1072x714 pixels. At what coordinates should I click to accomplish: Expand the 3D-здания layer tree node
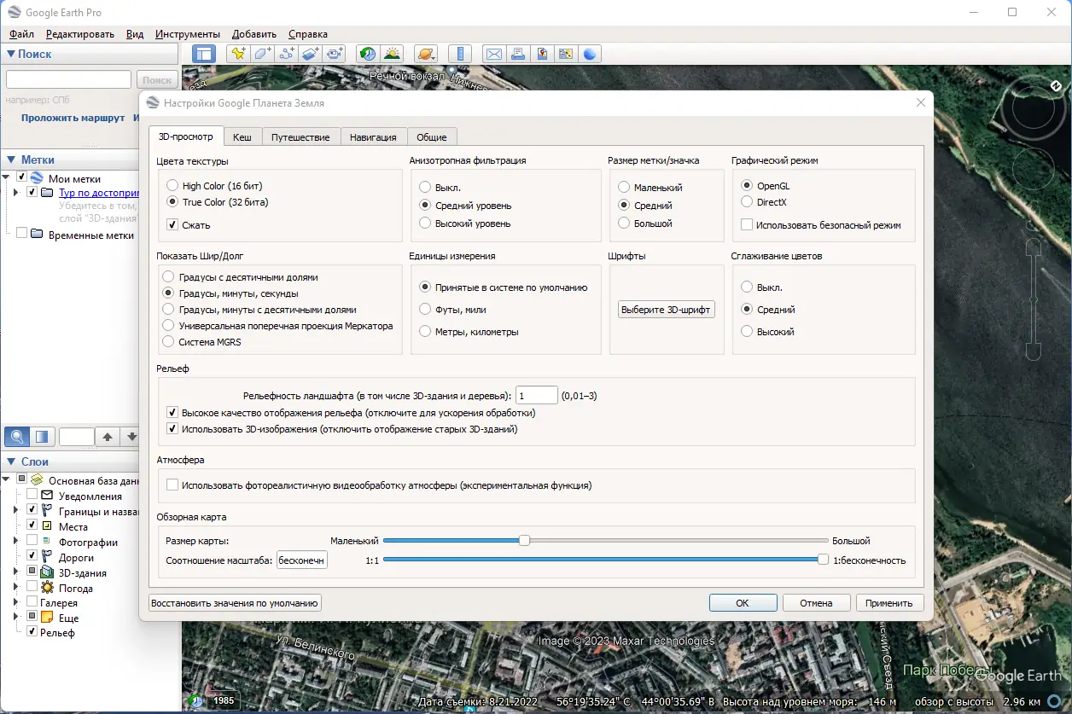point(15,573)
